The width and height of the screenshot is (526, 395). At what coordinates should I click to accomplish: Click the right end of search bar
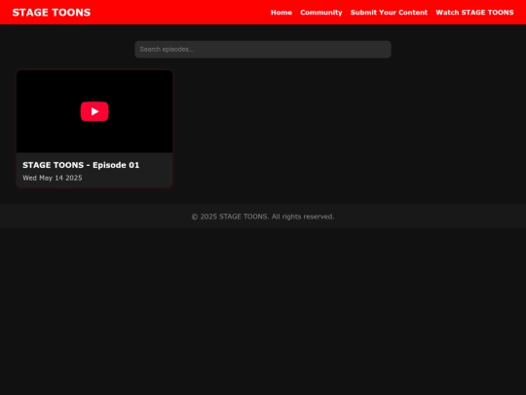pyautogui.click(x=379, y=50)
